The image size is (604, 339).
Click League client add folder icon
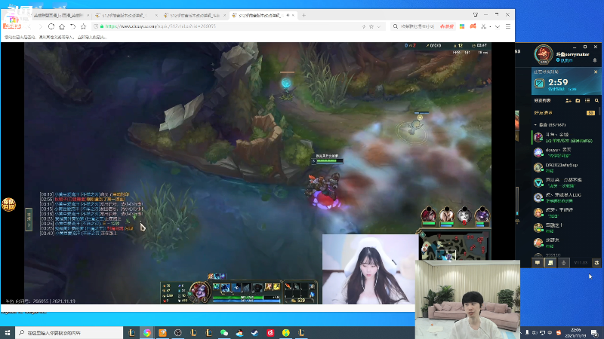pyautogui.click(x=578, y=101)
